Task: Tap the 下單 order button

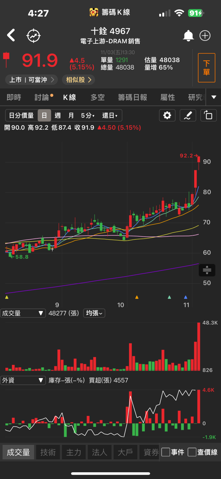Action: tap(207, 68)
